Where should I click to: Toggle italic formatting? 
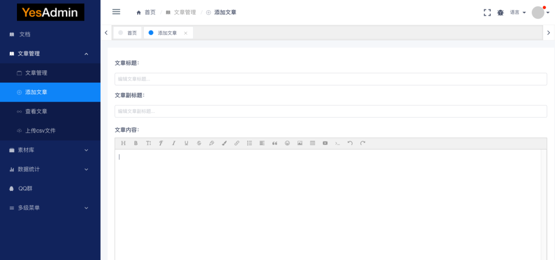click(174, 143)
